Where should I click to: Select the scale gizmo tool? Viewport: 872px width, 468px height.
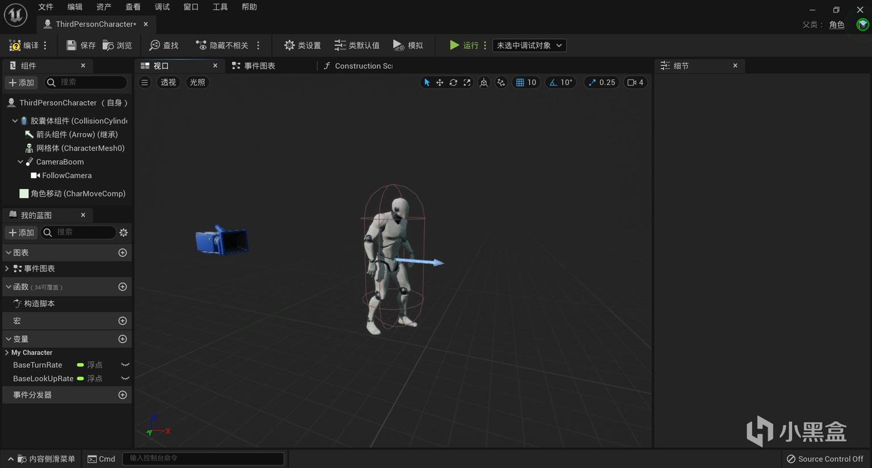pos(467,82)
